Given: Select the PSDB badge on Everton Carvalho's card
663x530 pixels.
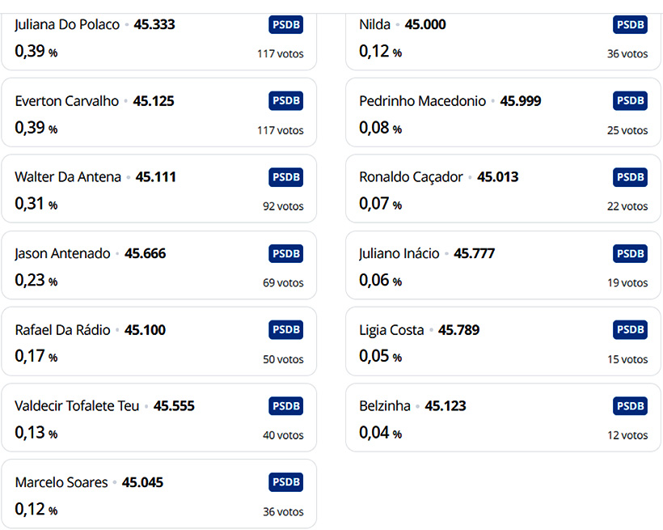Looking at the screenshot, I should [x=286, y=101].
